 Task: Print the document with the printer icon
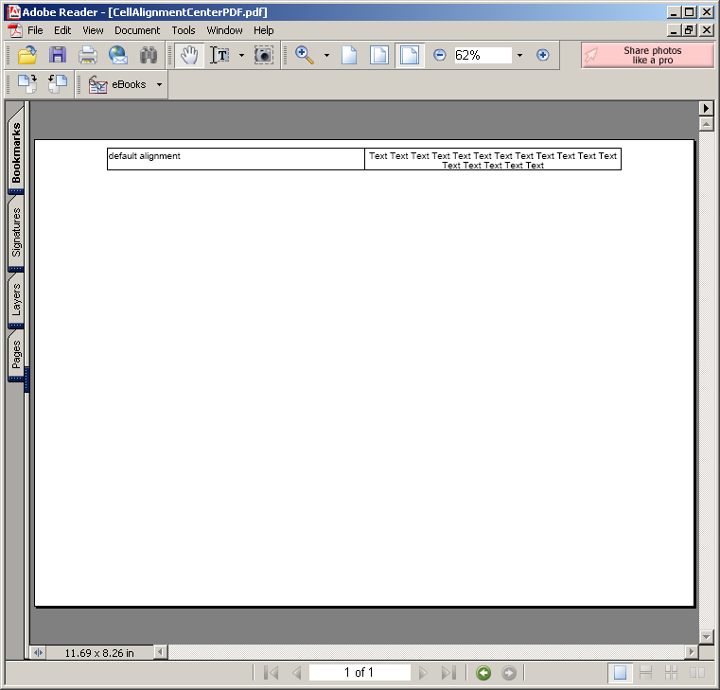(88, 55)
